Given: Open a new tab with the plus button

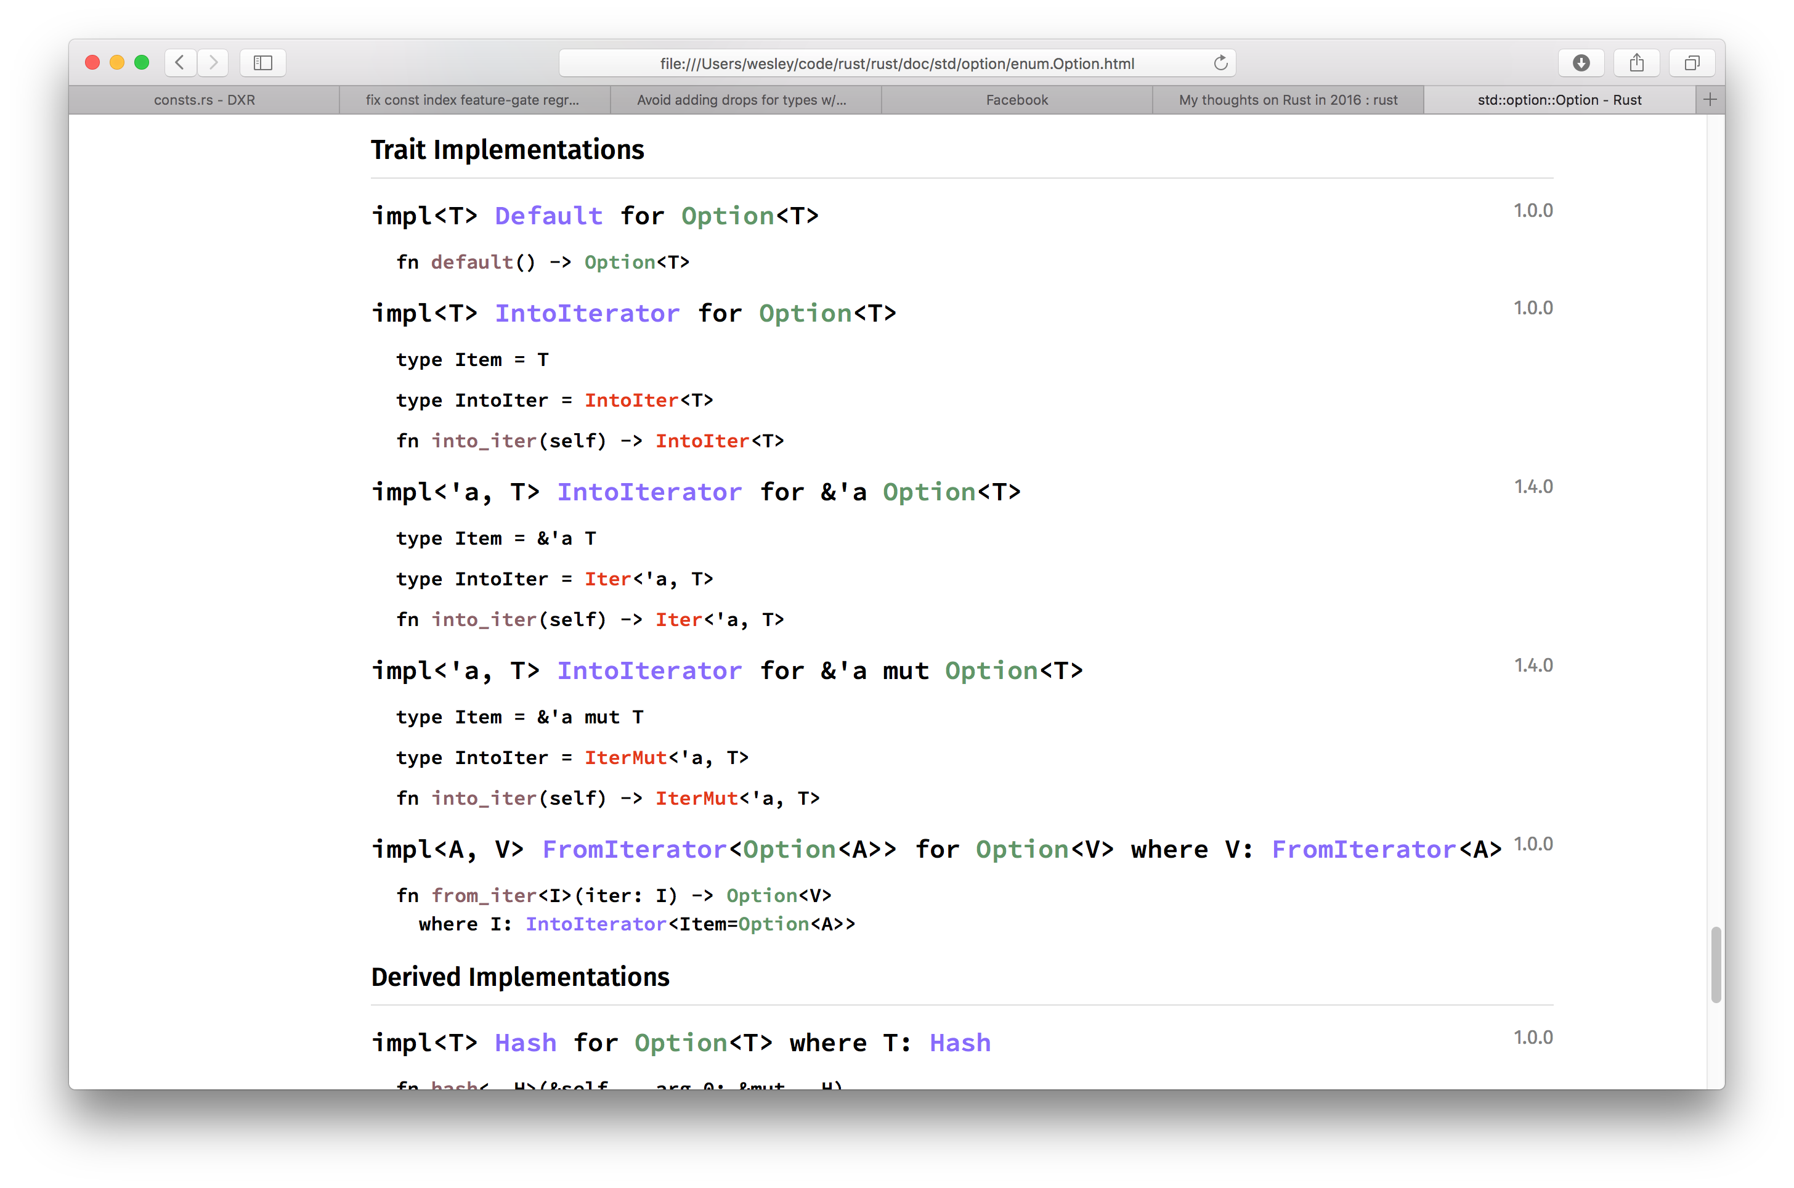Looking at the screenshot, I should tap(1709, 99).
